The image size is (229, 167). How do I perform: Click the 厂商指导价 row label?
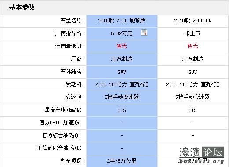[x=68, y=33]
